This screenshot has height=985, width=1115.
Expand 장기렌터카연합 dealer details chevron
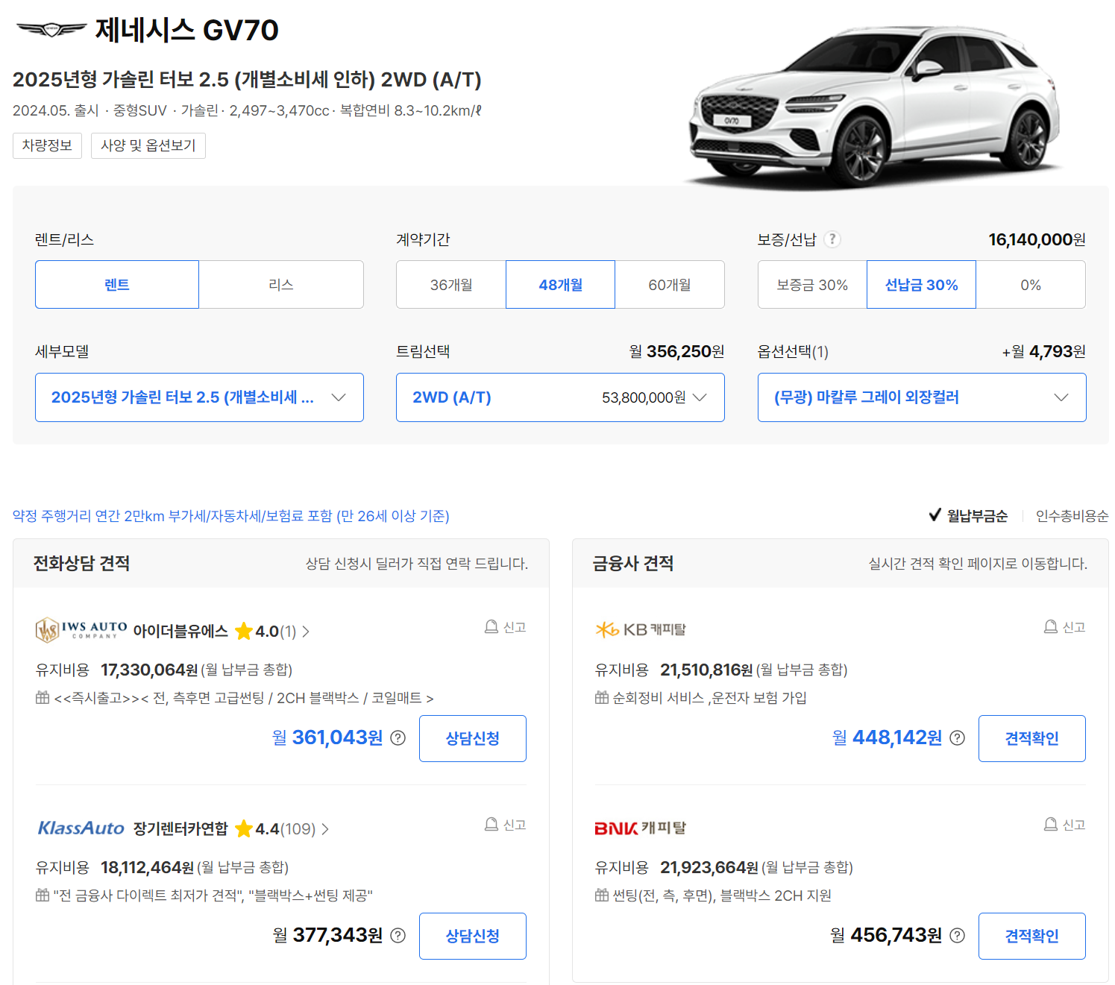point(325,829)
